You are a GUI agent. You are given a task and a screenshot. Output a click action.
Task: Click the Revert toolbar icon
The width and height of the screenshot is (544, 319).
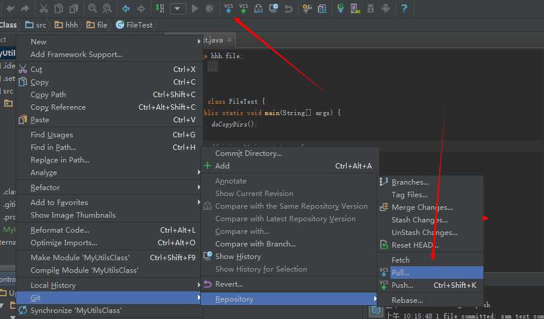[x=288, y=8]
